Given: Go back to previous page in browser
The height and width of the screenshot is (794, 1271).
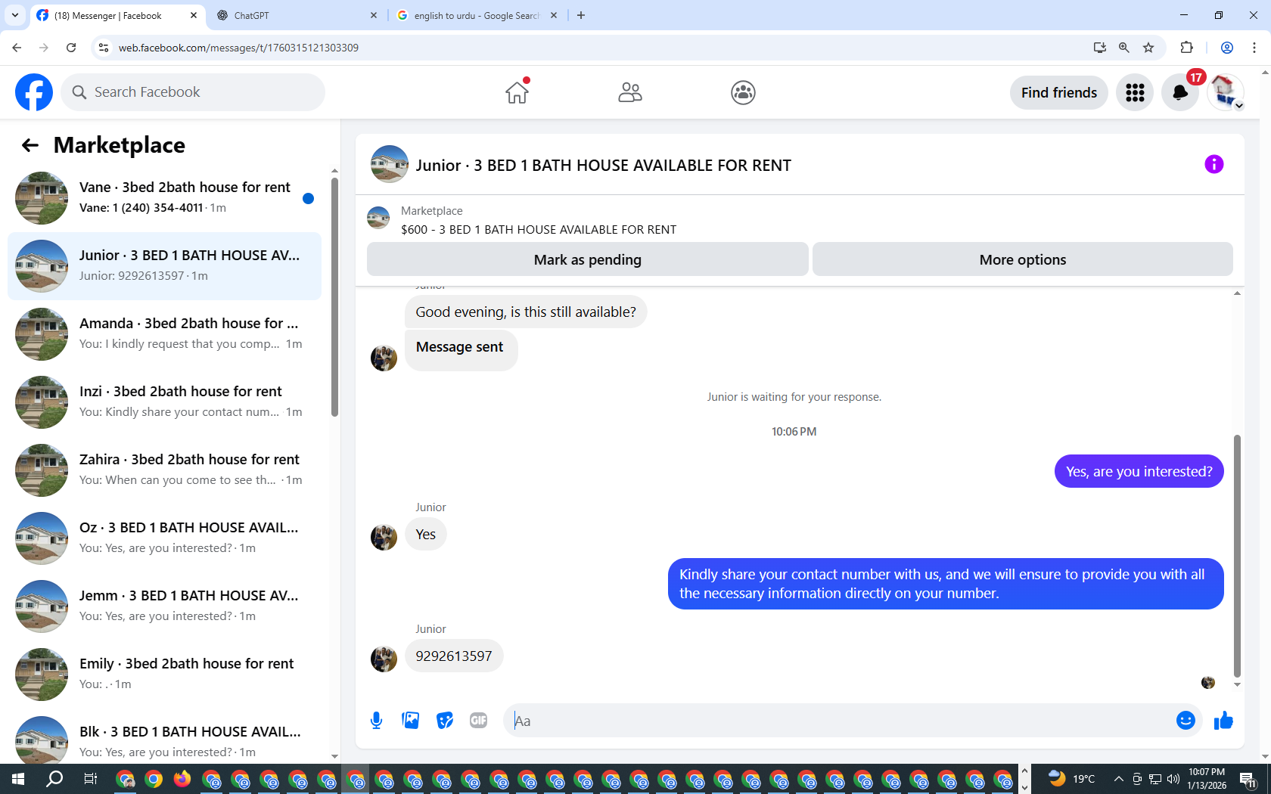Looking at the screenshot, I should [17, 48].
